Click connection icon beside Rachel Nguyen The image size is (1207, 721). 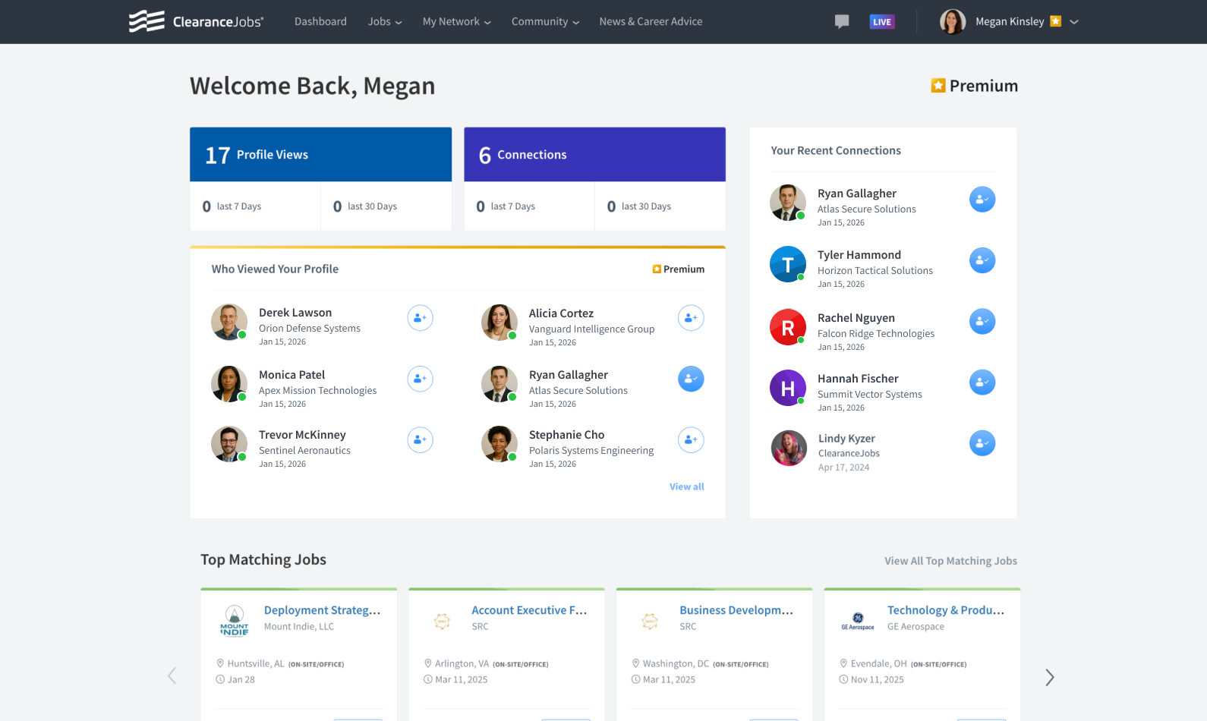(982, 322)
